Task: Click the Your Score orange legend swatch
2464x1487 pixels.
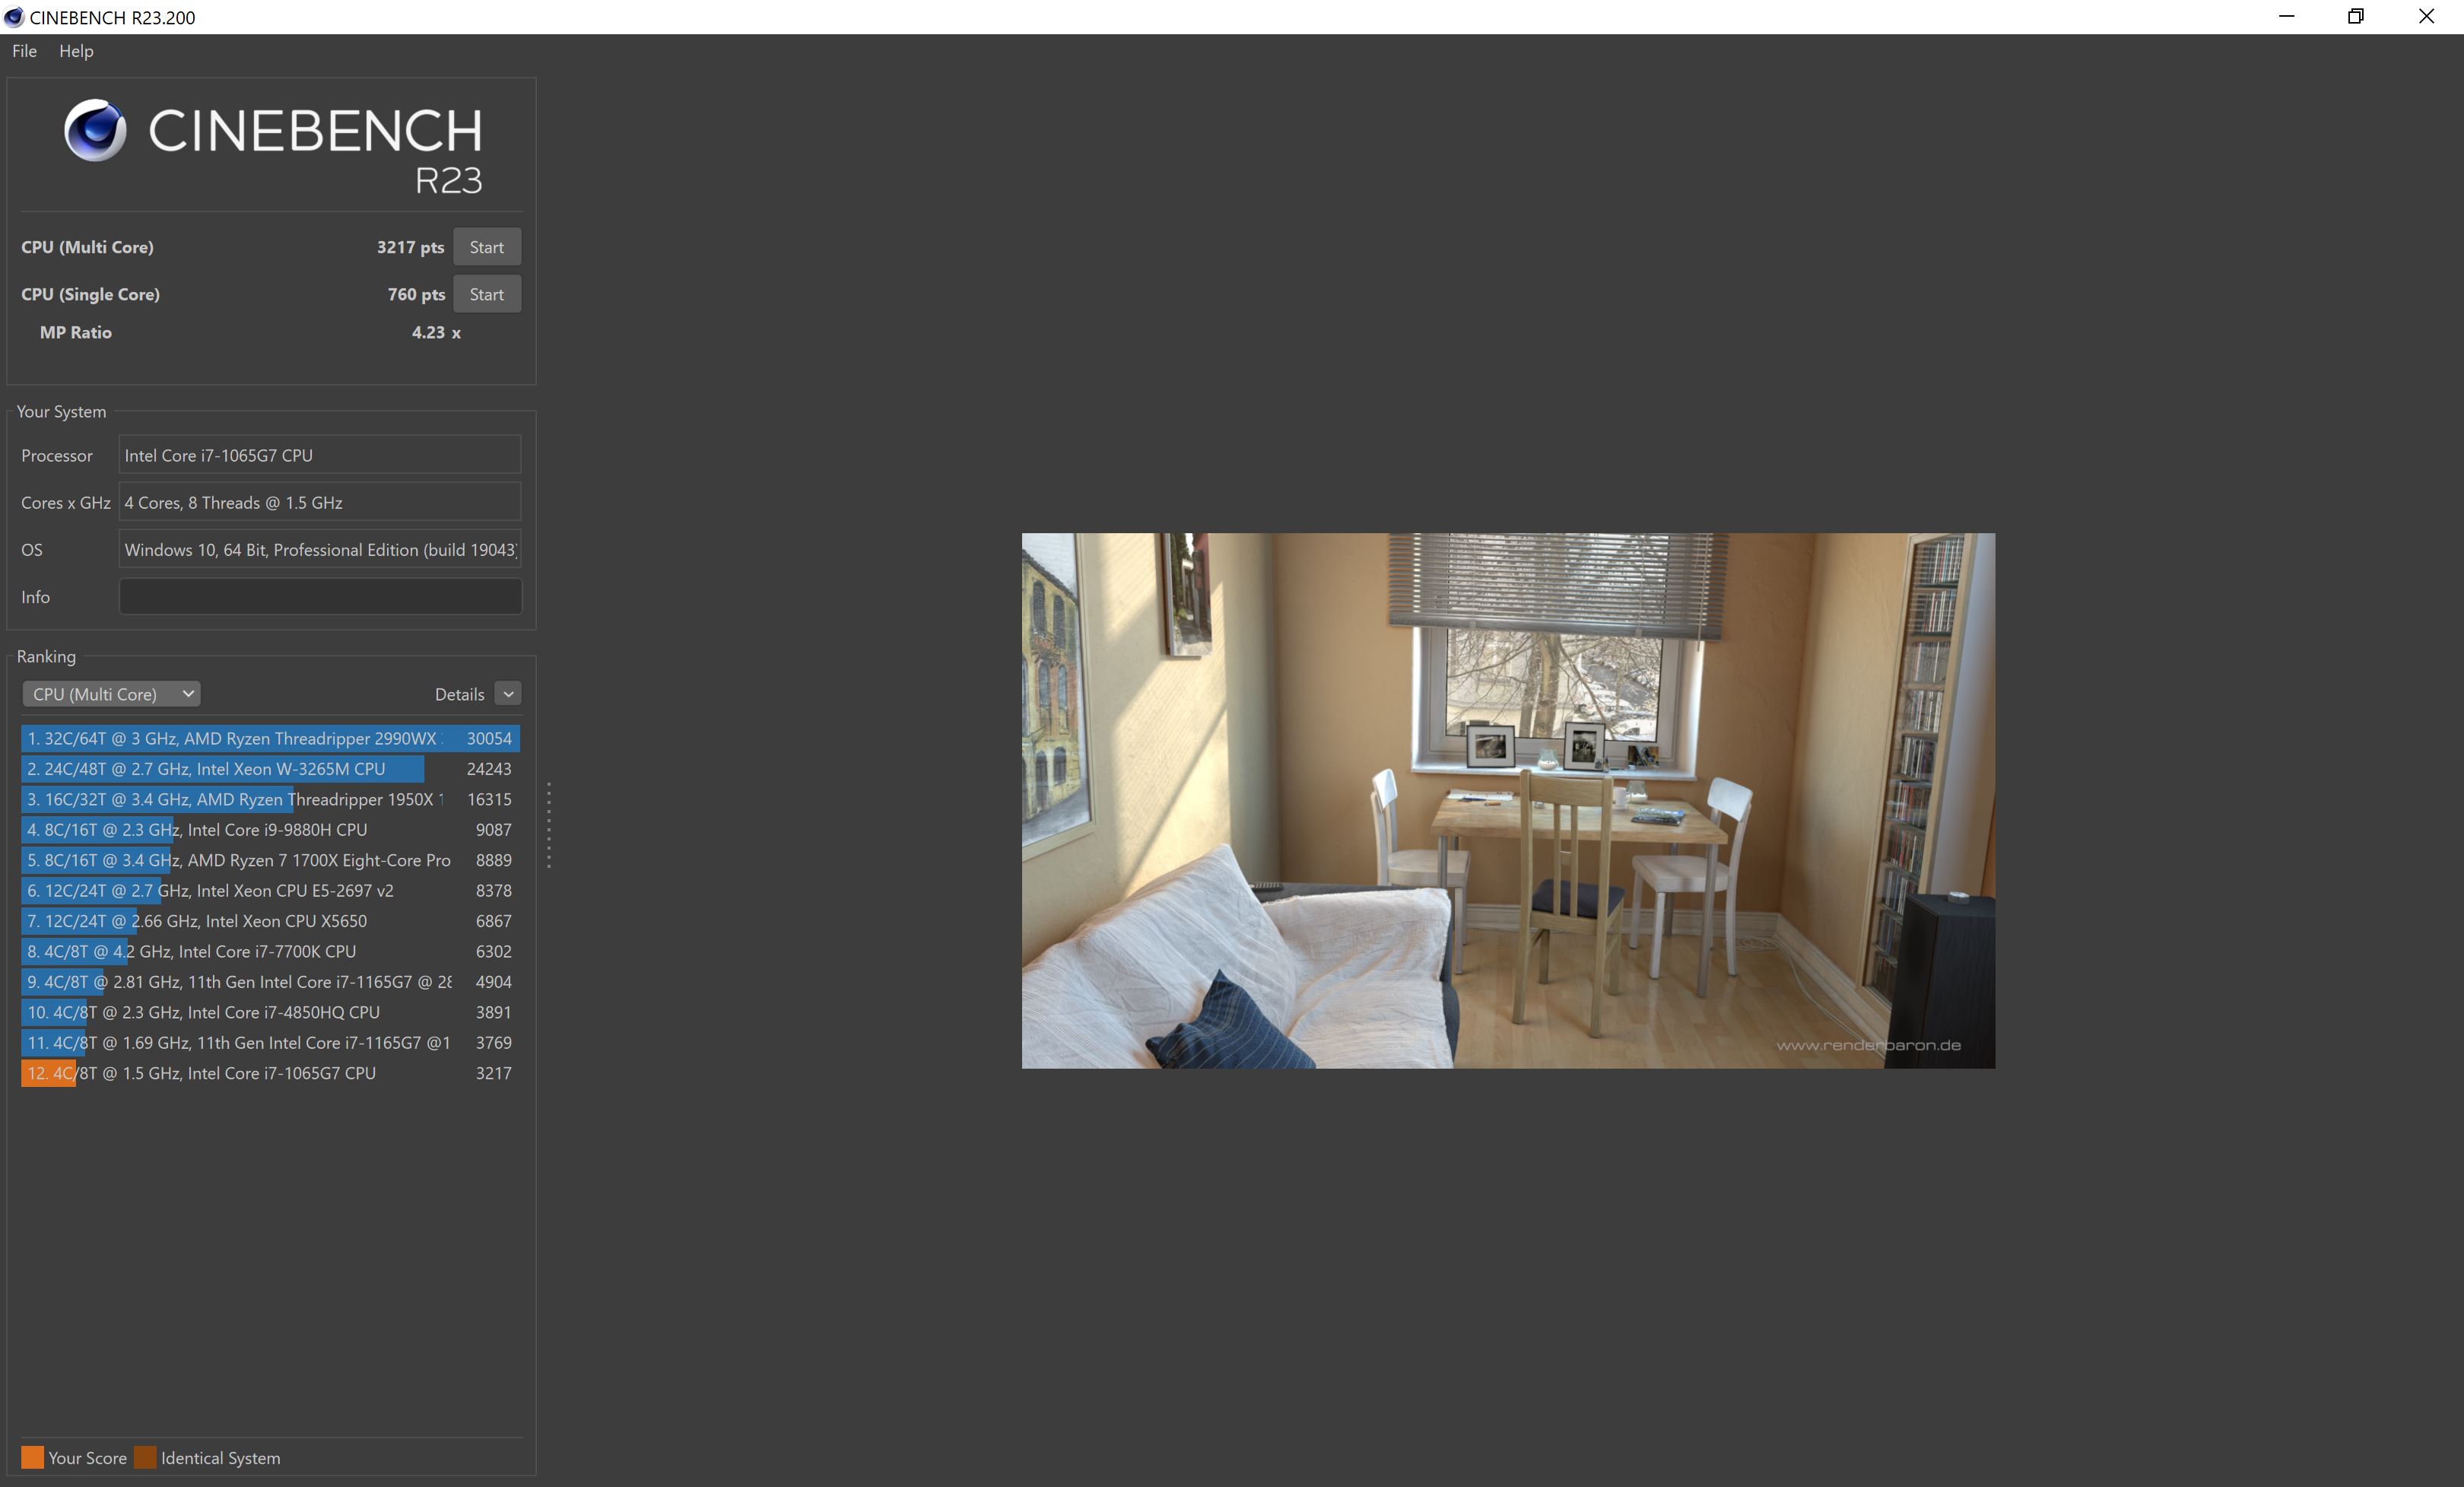Action: click(x=32, y=1457)
